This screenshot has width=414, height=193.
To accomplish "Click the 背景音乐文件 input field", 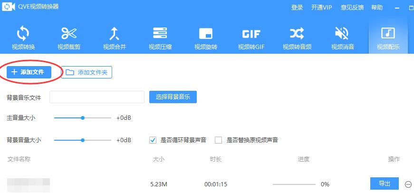I will click(x=97, y=97).
